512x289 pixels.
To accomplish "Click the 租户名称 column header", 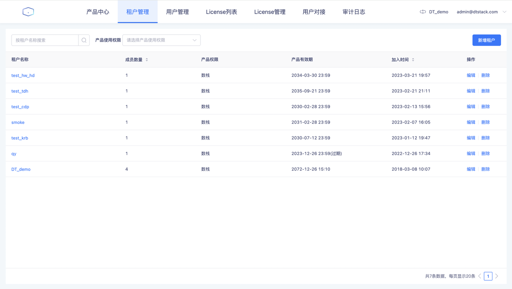I will [x=20, y=60].
